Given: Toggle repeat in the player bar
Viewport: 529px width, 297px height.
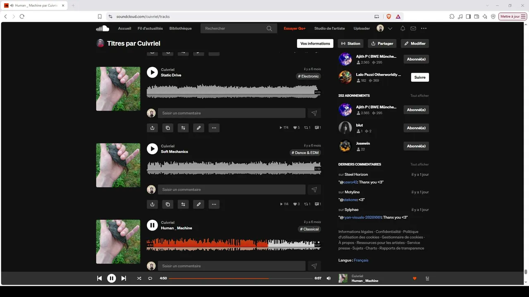Looking at the screenshot, I should pos(150,278).
